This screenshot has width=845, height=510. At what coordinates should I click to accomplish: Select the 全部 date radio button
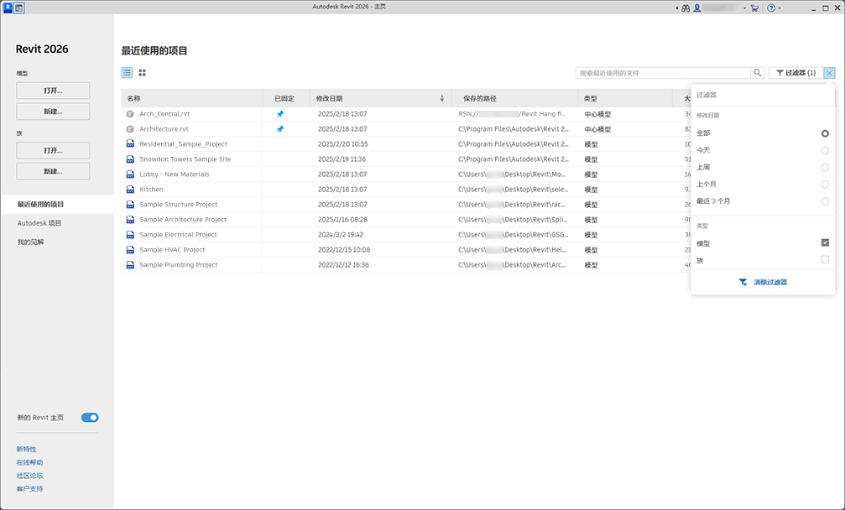tap(825, 133)
